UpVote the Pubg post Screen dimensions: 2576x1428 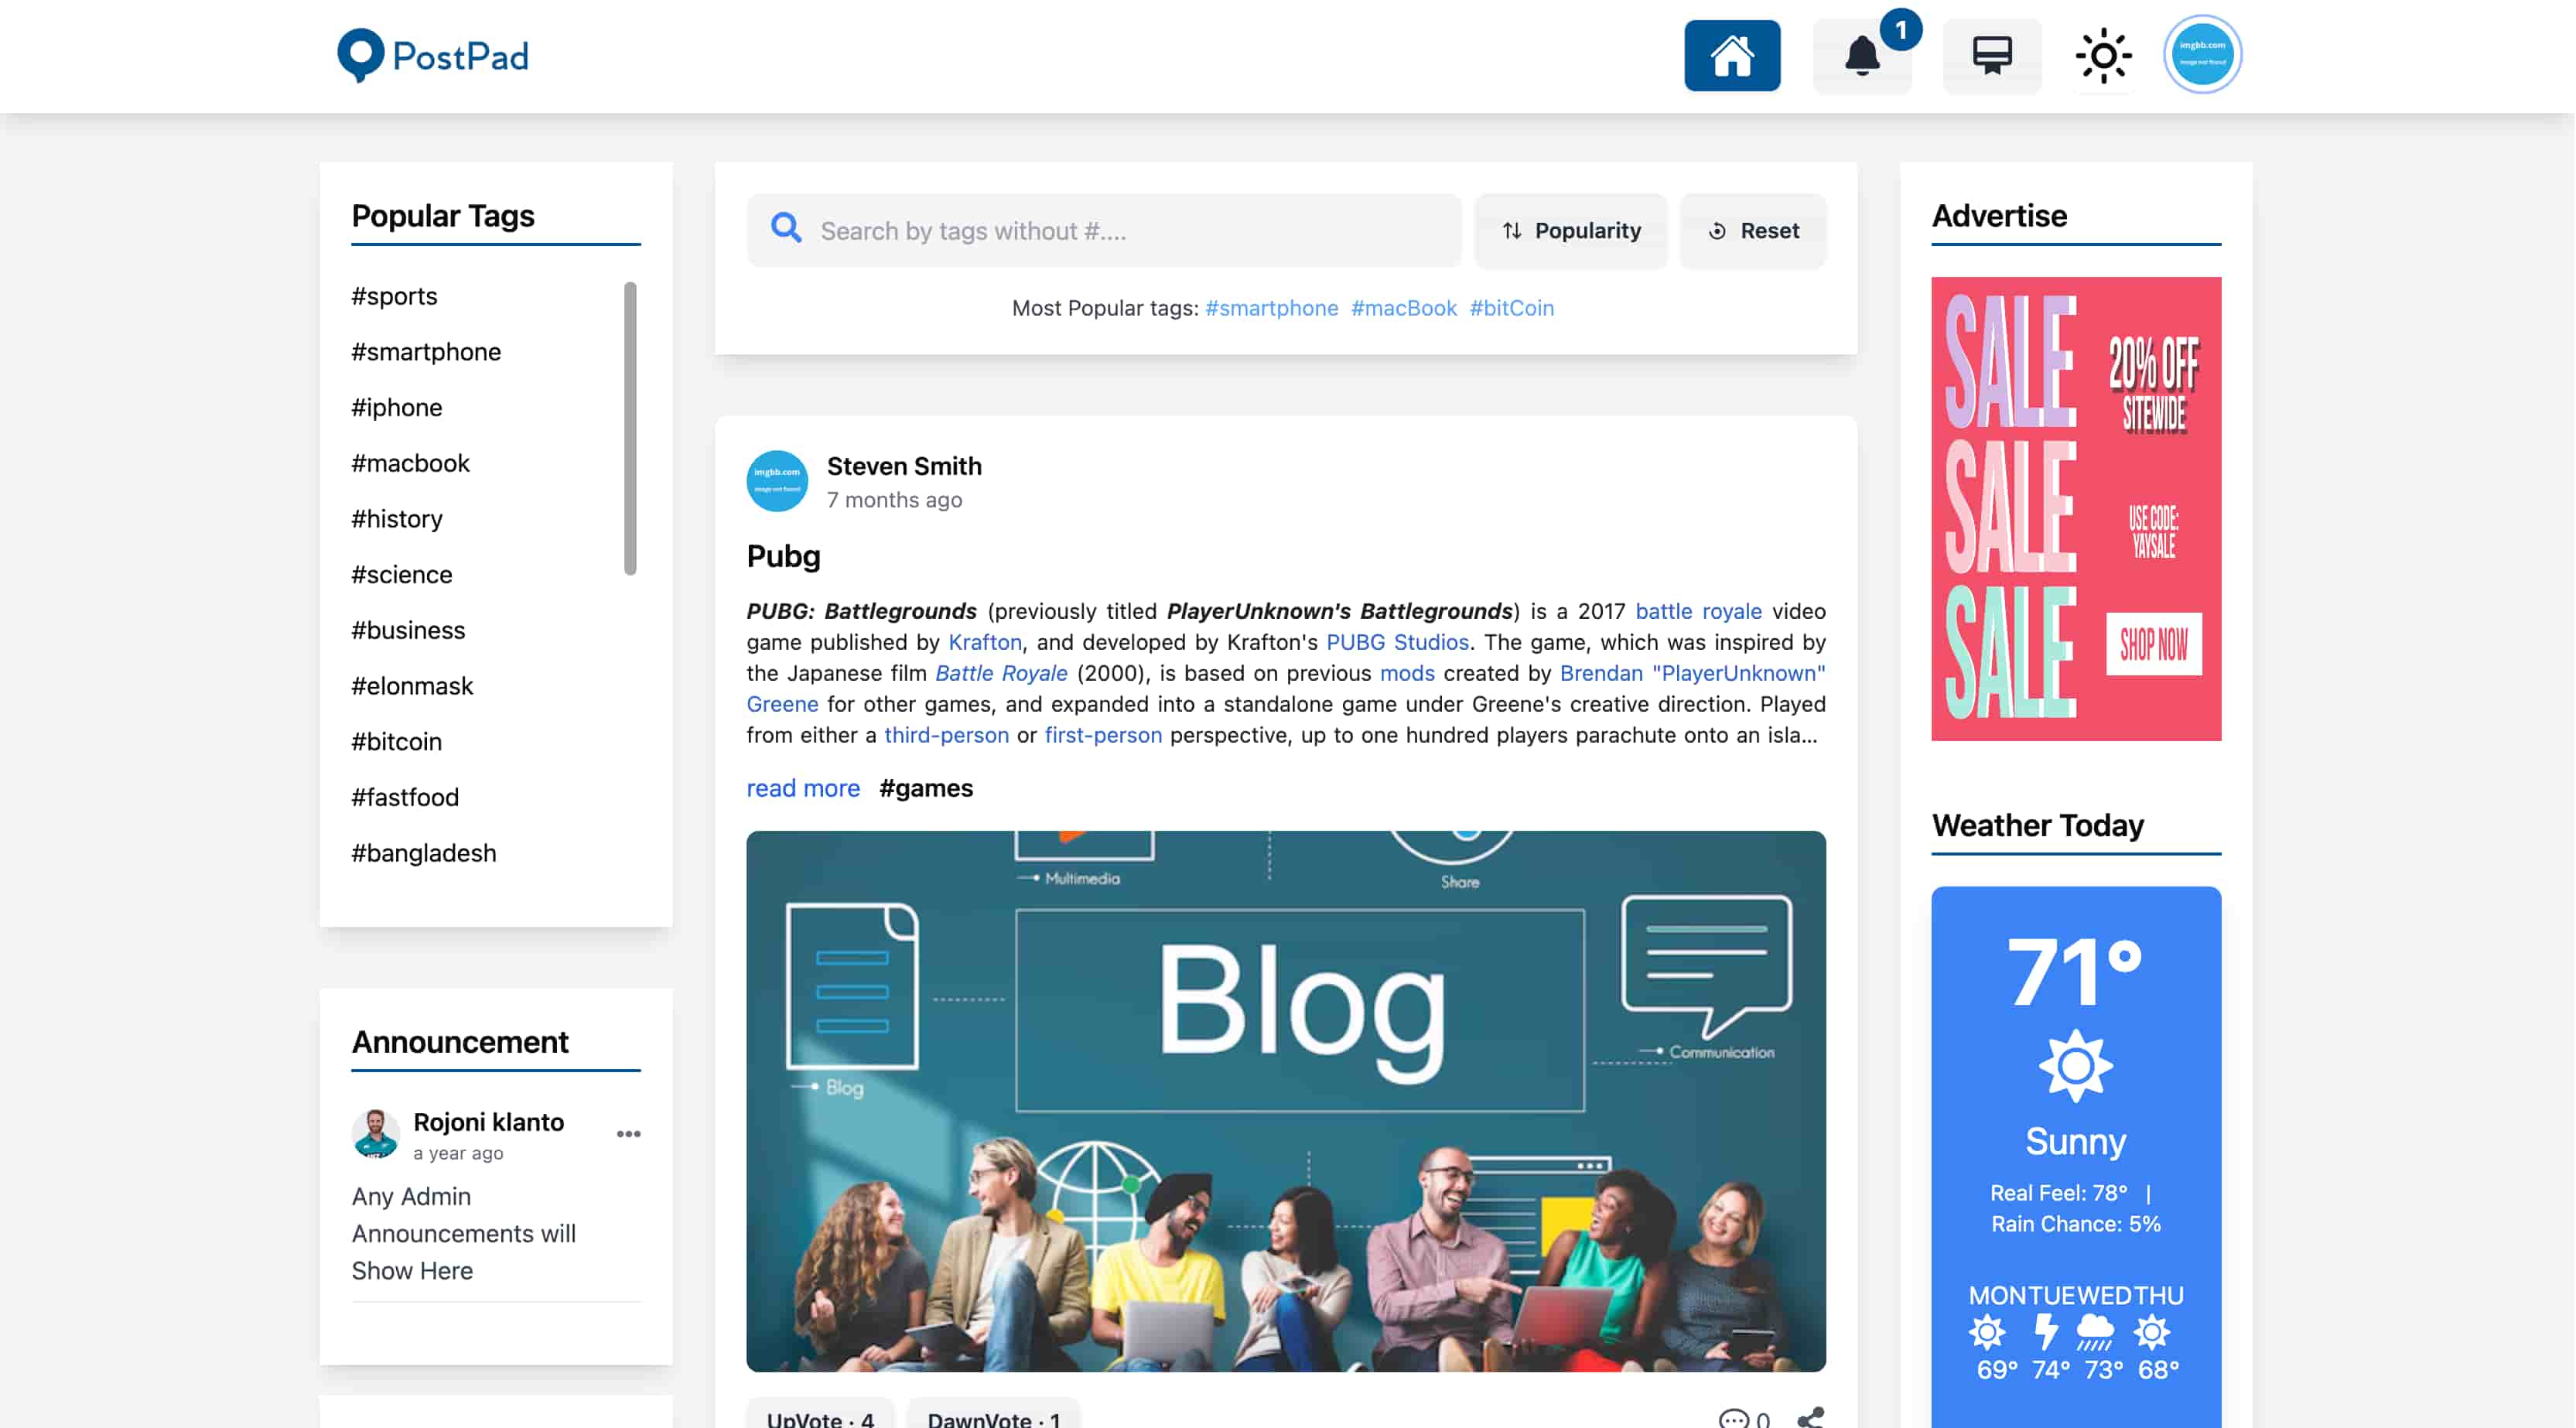coord(820,1414)
